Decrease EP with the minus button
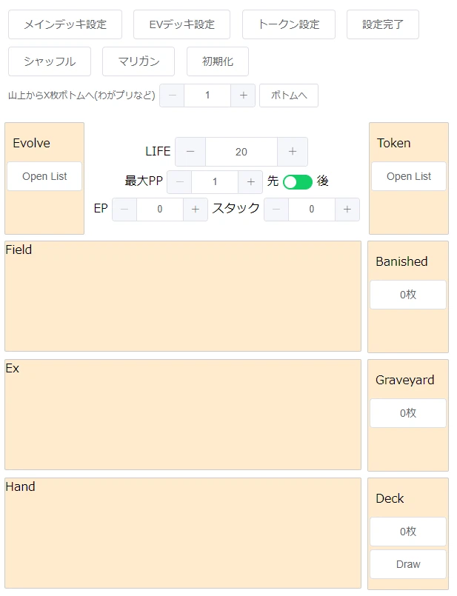 tap(124, 209)
